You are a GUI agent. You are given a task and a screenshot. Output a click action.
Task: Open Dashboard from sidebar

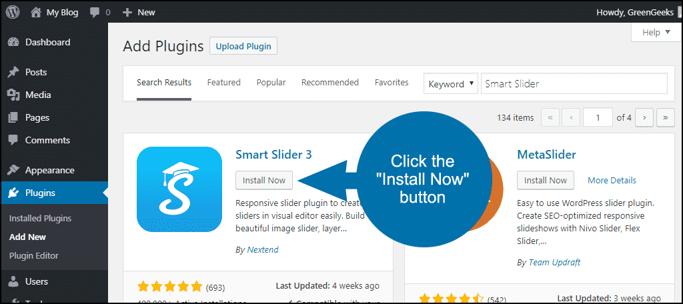[47, 42]
